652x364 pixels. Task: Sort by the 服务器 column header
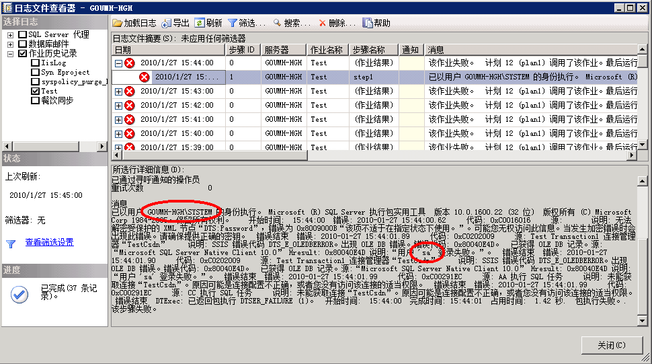[283, 50]
